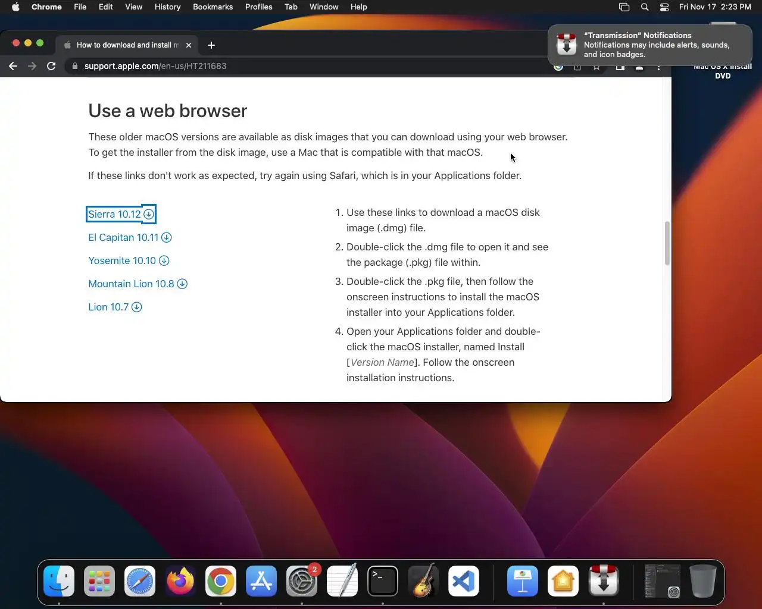Viewport: 762px width, 609px height.
Task: Open the Help menu
Action: click(x=358, y=7)
